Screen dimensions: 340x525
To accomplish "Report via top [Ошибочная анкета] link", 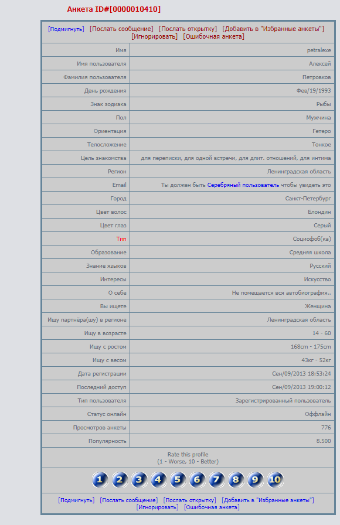I will pyautogui.click(x=214, y=36).
